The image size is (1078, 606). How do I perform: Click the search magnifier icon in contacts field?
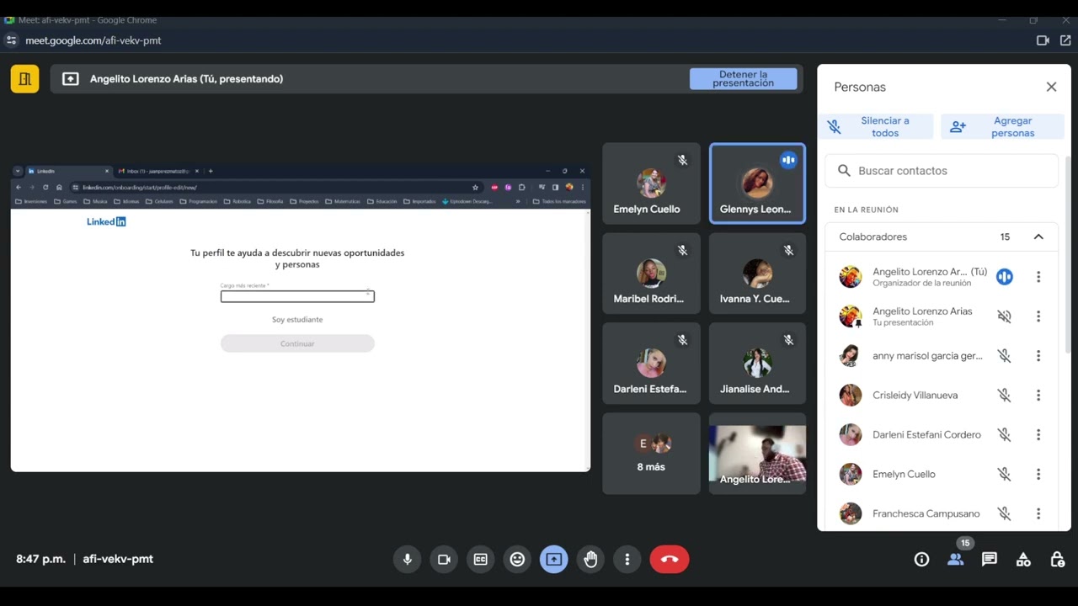(844, 171)
